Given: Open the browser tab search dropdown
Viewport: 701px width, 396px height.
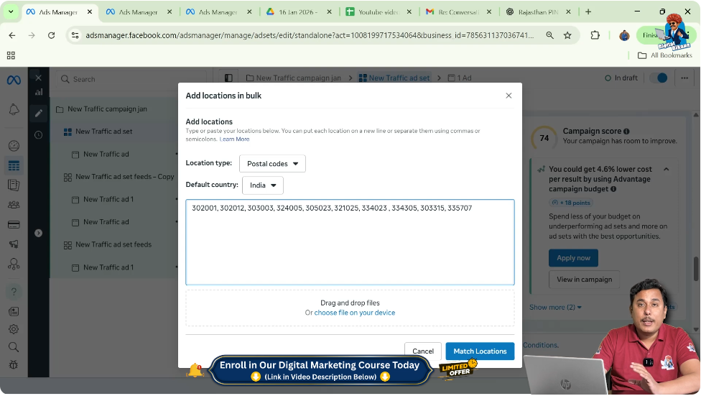Looking at the screenshot, I should point(10,12).
